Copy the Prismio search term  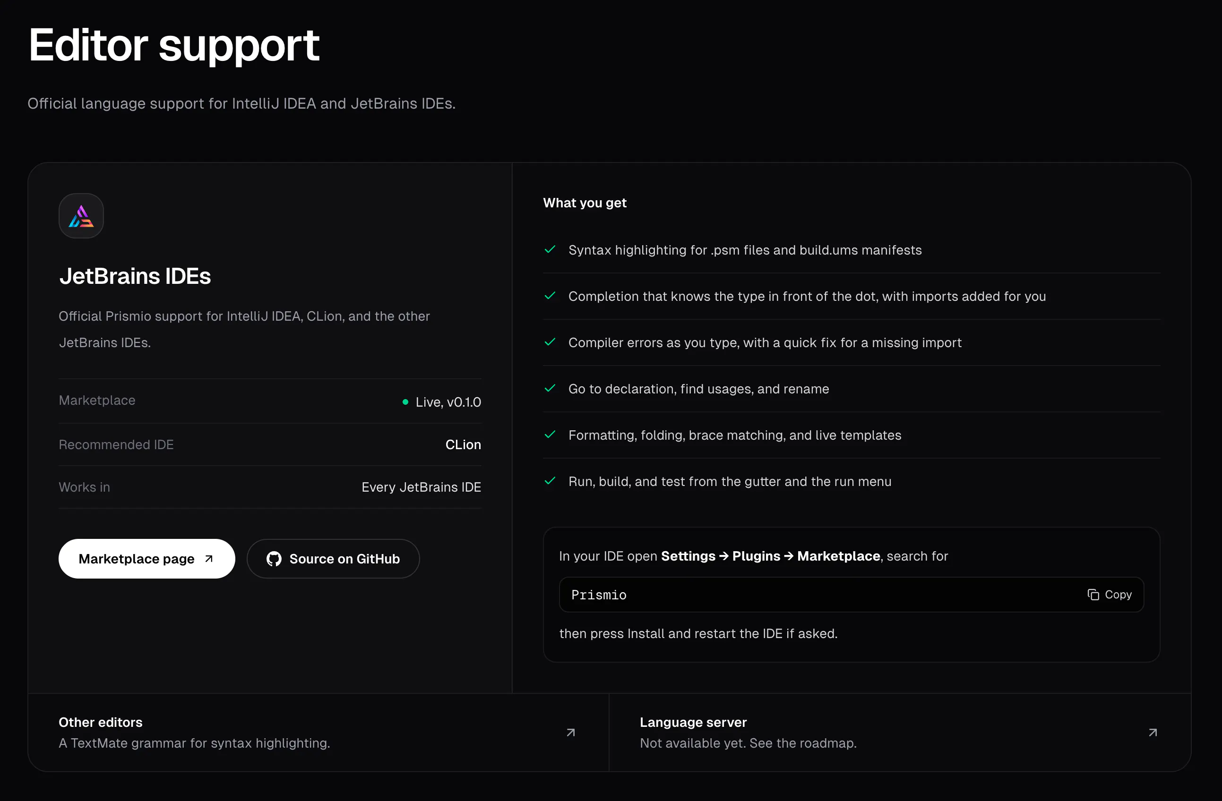click(x=1110, y=595)
